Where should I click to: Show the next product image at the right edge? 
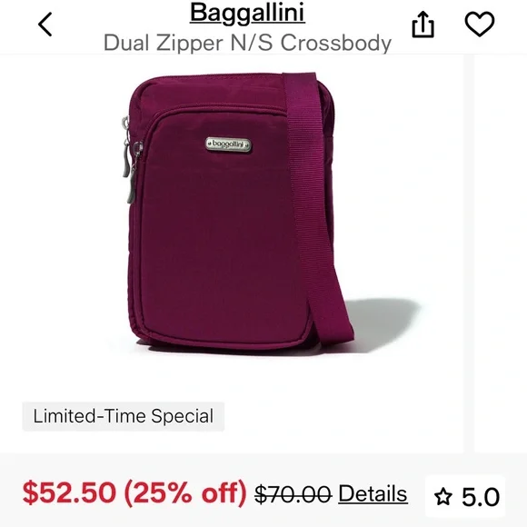501,252
